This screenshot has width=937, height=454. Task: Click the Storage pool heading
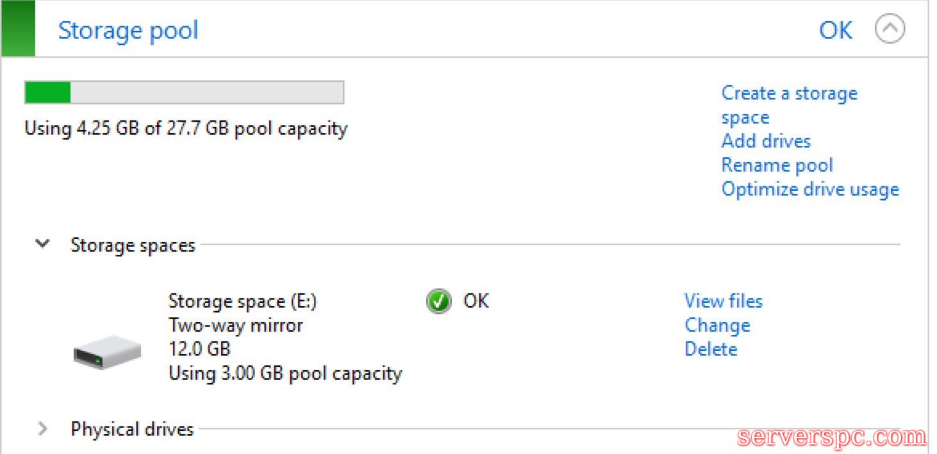[128, 30]
